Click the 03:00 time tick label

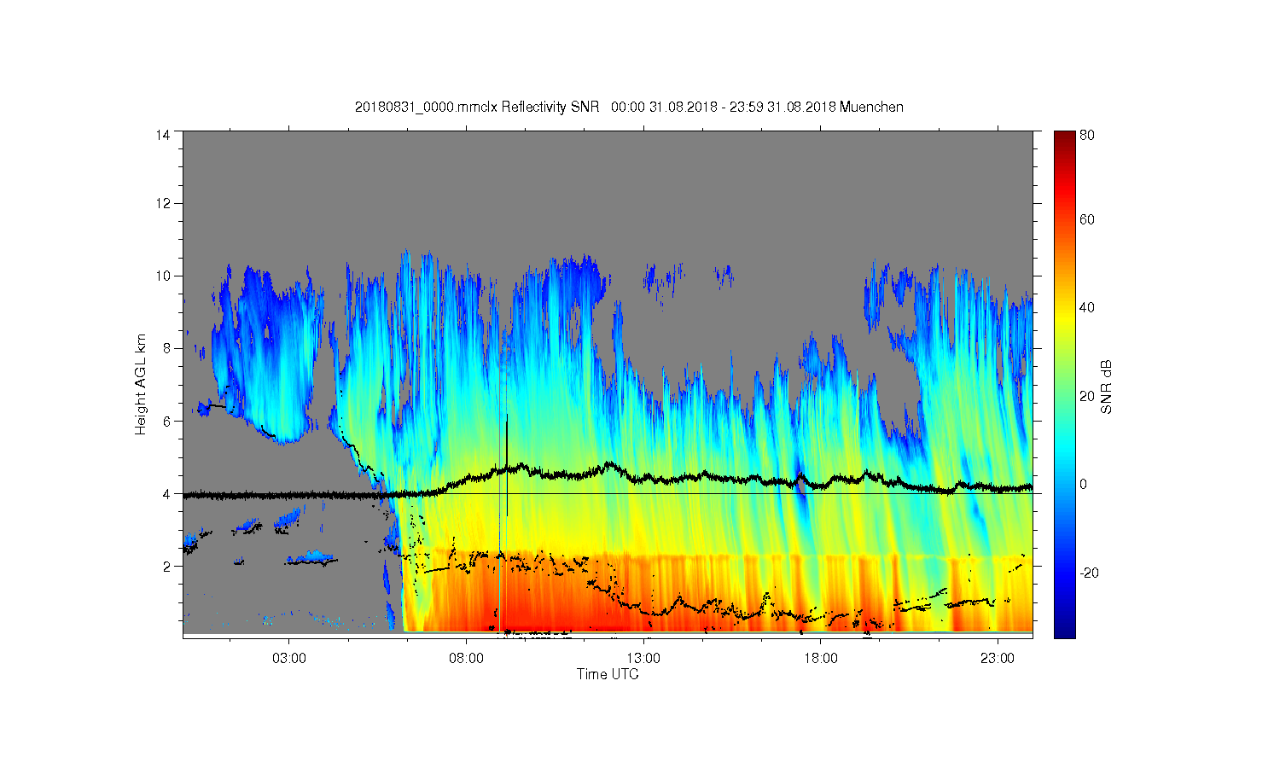(x=289, y=659)
